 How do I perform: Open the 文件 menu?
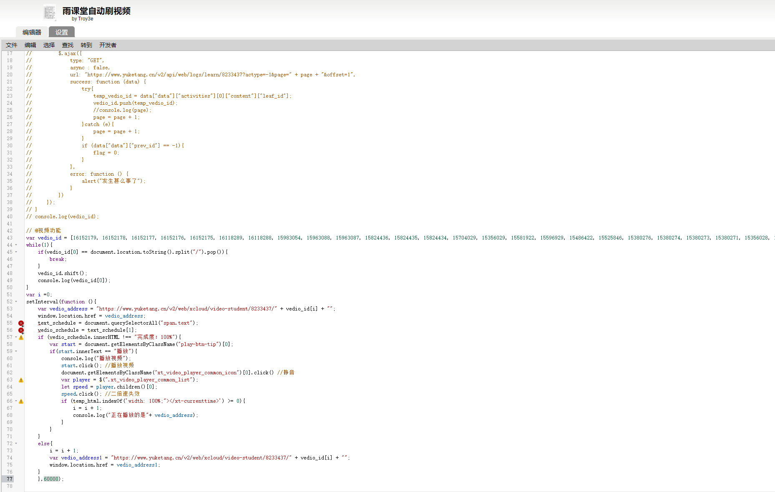point(11,45)
